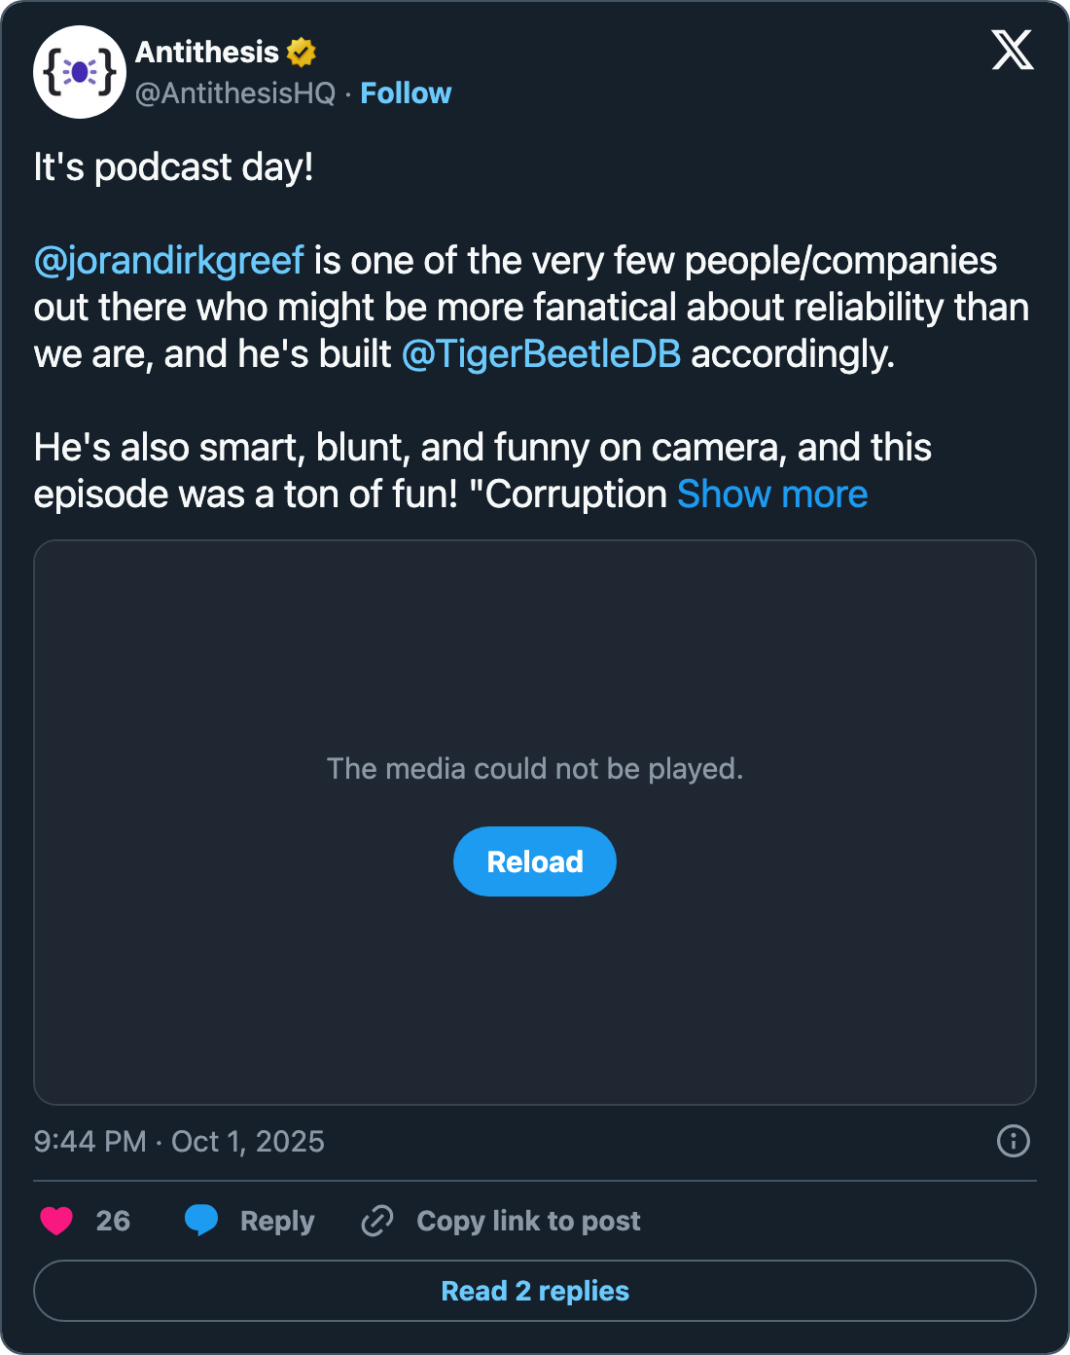Open the post info icon
The image size is (1070, 1355).
pos(1013,1141)
